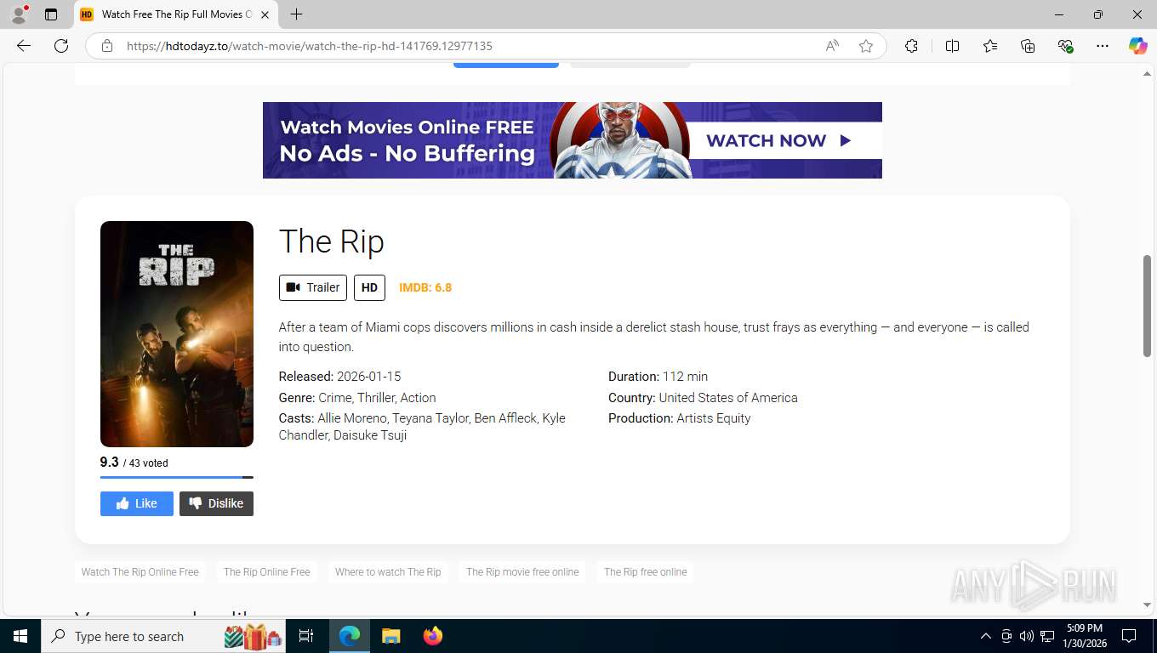The image size is (1157, 653).
Task: Open the Extensions puzzle icon
Action: (911, 46)
